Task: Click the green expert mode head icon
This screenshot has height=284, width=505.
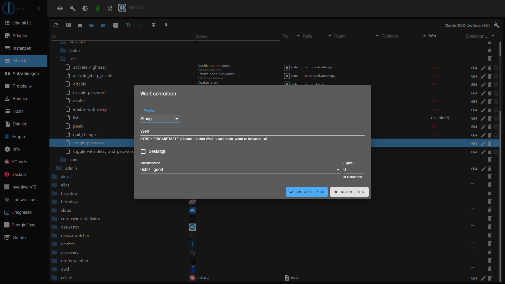Action: (98, 8)
